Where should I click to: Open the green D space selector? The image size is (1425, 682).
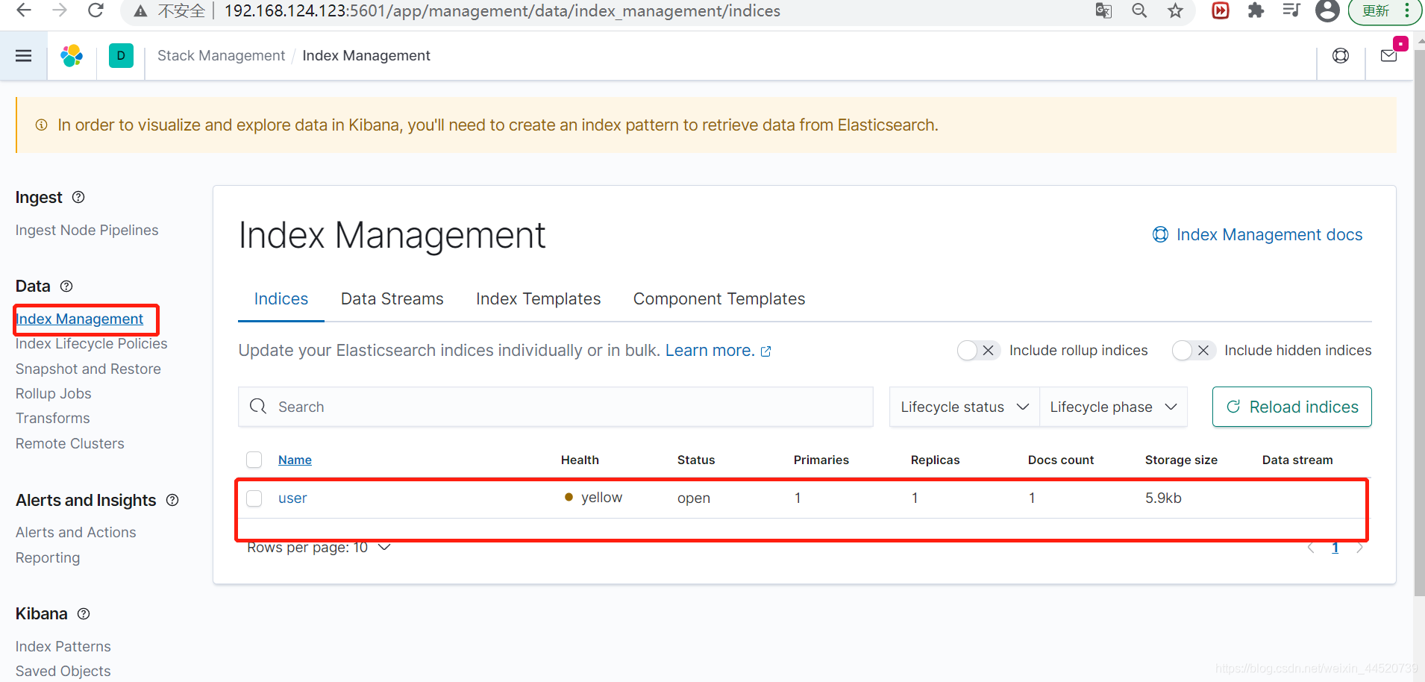121,56
